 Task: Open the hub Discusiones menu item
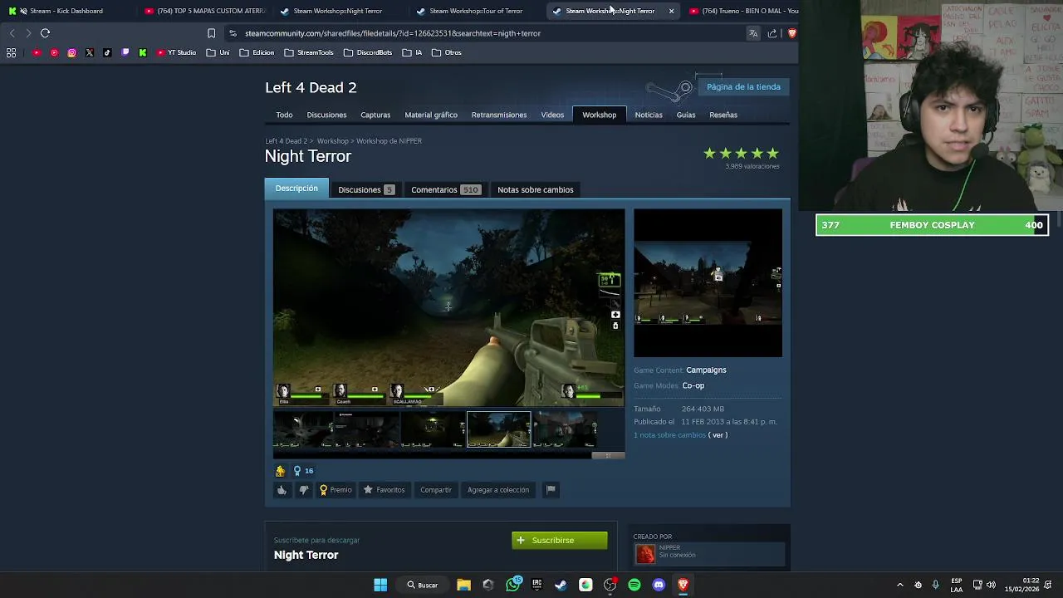pos(326,115)
